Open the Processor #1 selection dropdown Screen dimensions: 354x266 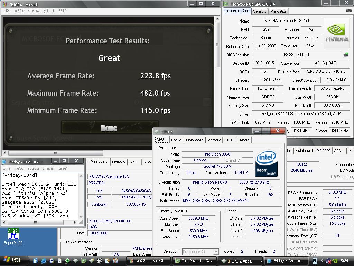pos(200,251)
